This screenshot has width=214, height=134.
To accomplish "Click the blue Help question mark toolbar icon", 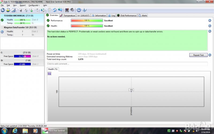I will click(79, 10).
